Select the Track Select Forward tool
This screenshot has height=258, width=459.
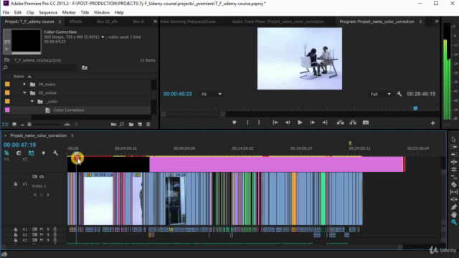point(453,147)
